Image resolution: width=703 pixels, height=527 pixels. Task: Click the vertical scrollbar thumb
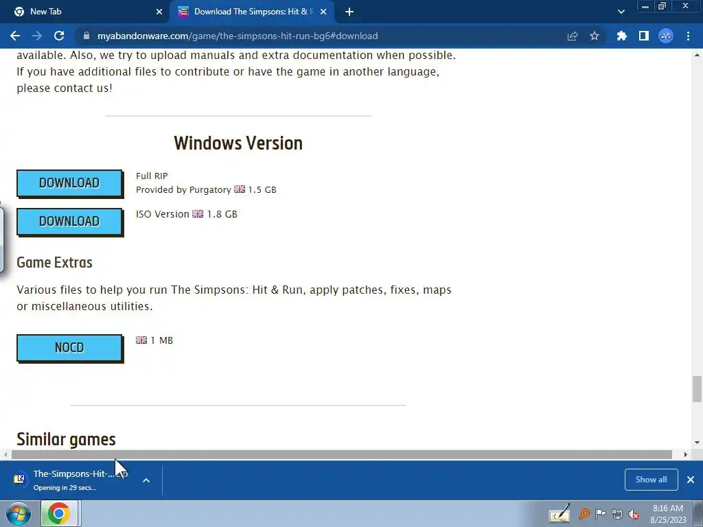coord(697,389)
